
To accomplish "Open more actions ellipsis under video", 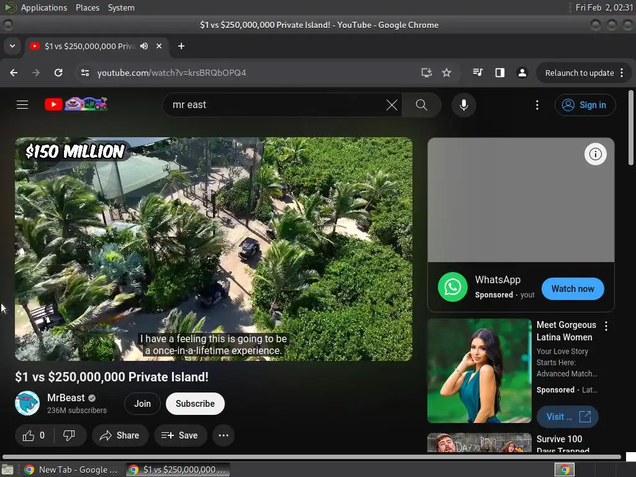I will pos(224,435).
